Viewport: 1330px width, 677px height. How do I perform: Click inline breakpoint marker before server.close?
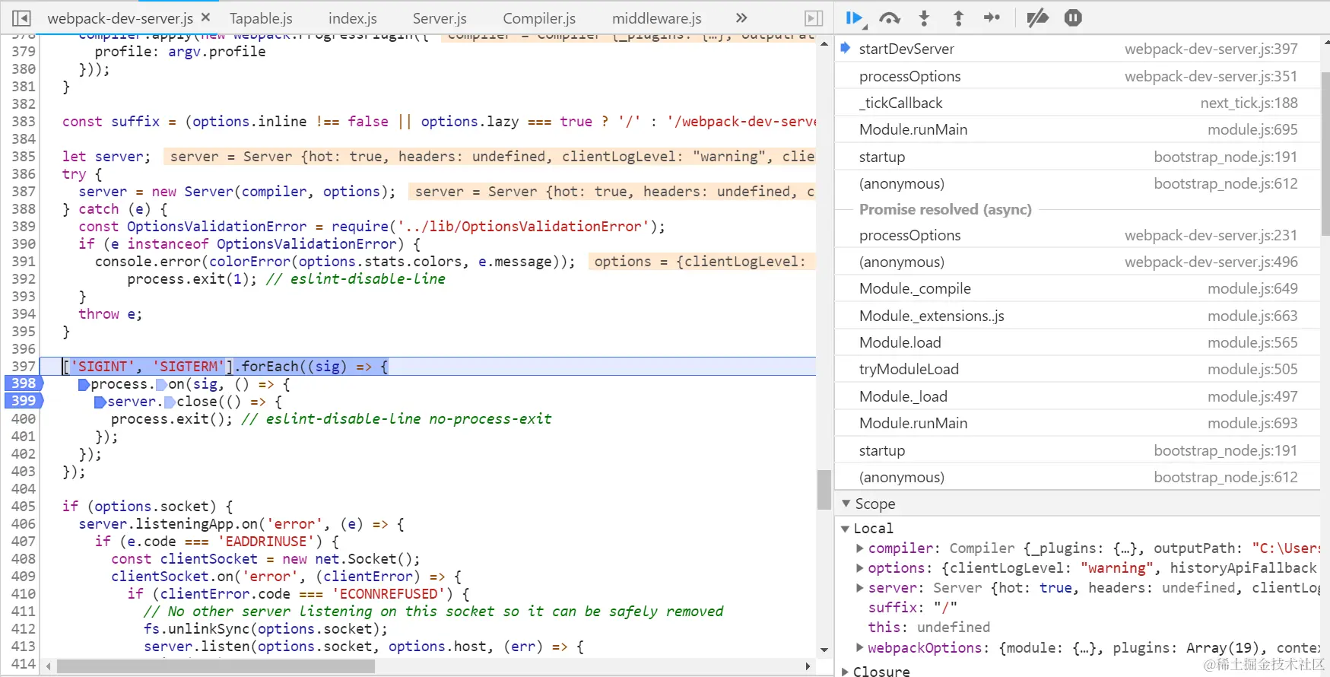(100, 402)
